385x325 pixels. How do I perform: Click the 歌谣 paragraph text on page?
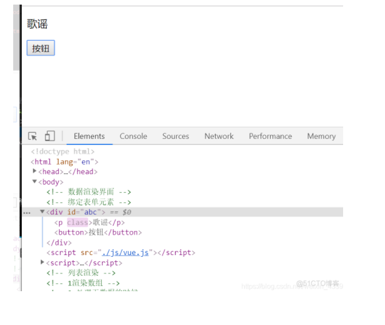37,24
